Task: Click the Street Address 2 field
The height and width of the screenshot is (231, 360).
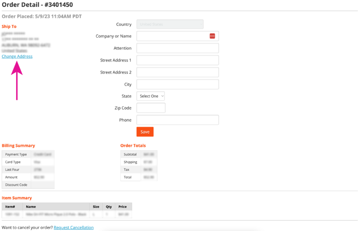Action: tap(177, 72)
